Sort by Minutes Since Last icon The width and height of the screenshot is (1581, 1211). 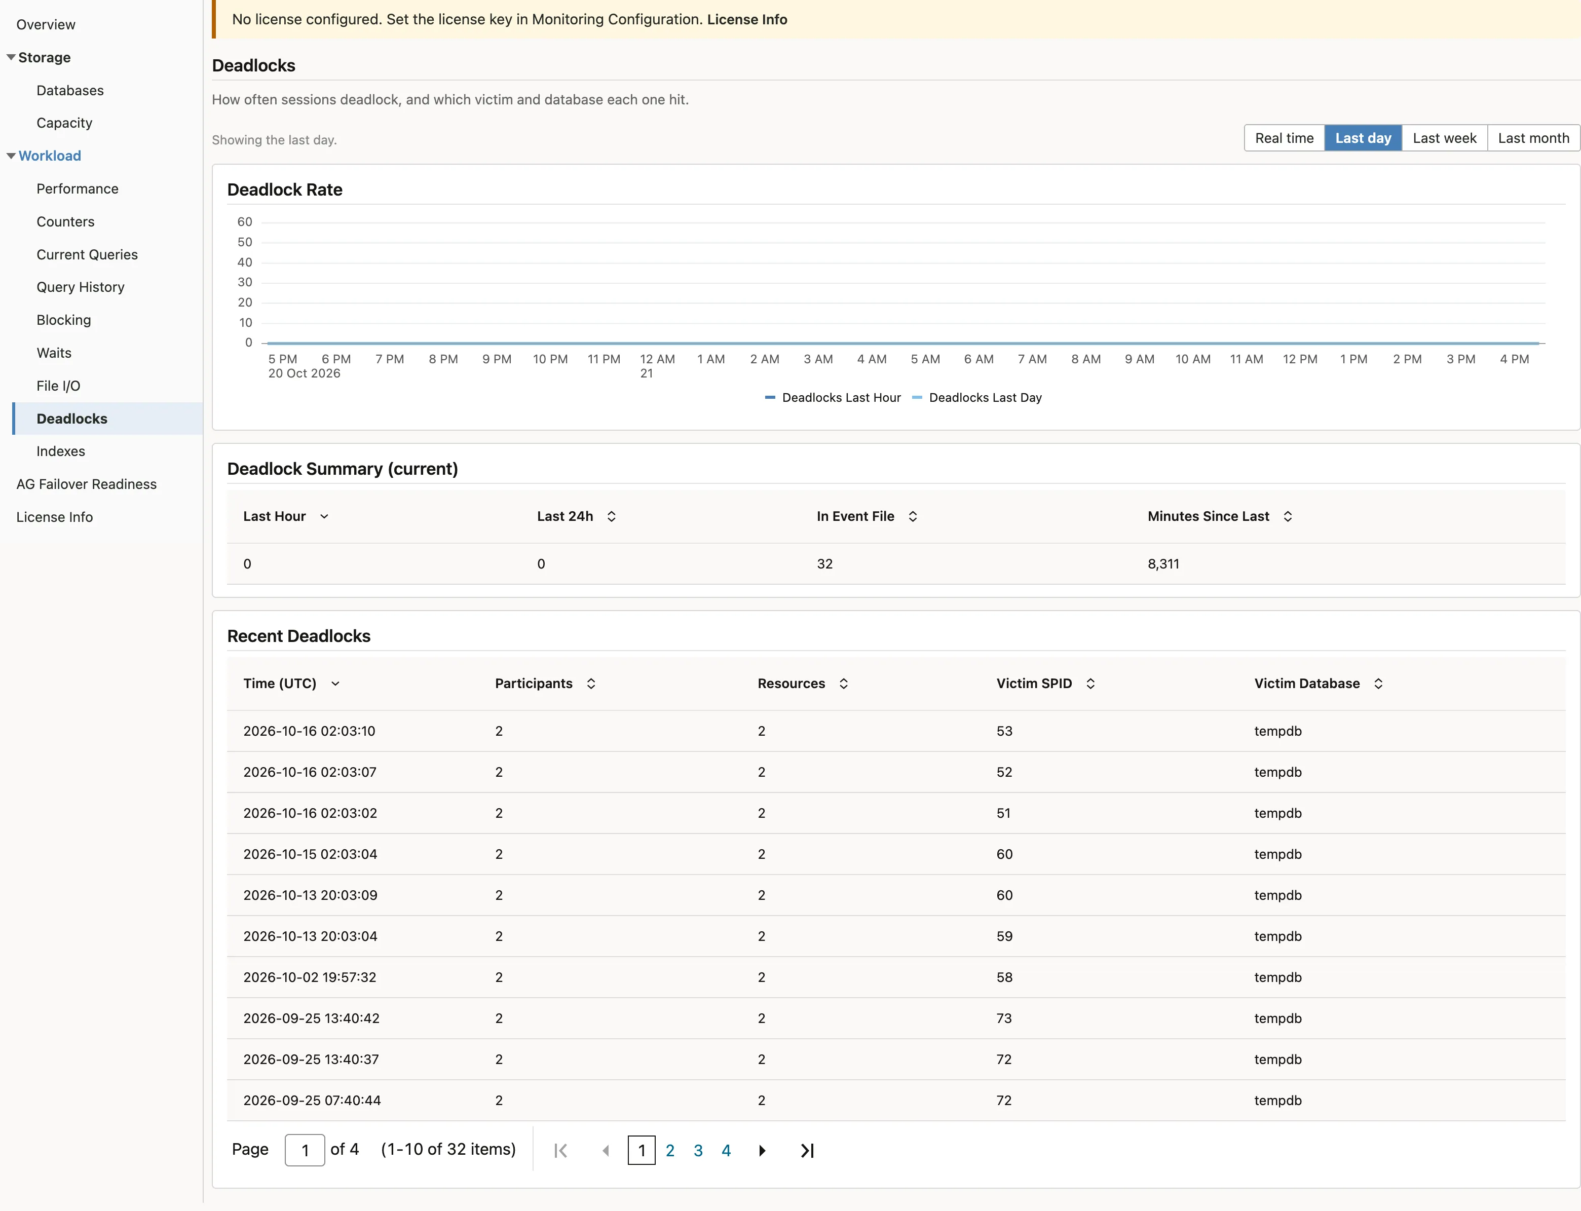[1288, 516]
